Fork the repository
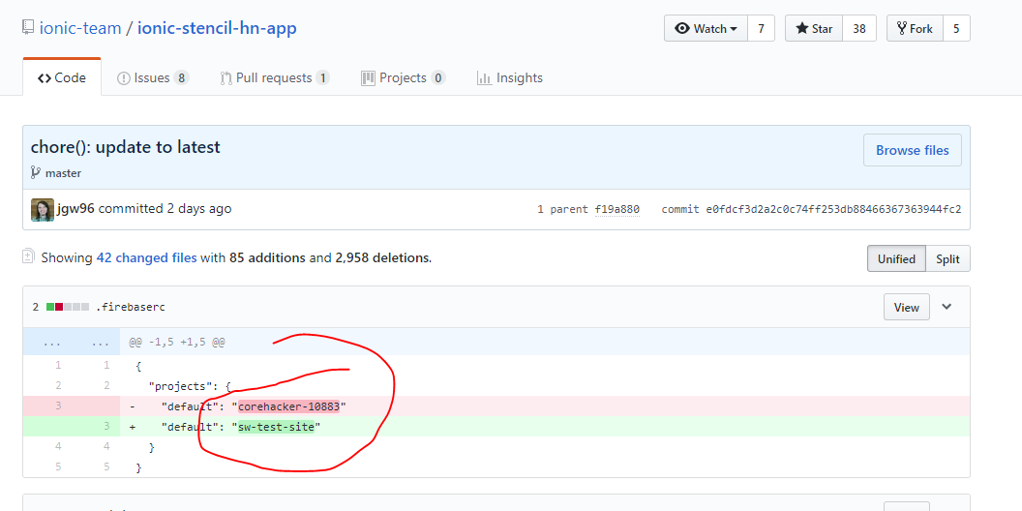This screenshot has height=511, width=1022. pyautogui.click(x=916, y=29)
